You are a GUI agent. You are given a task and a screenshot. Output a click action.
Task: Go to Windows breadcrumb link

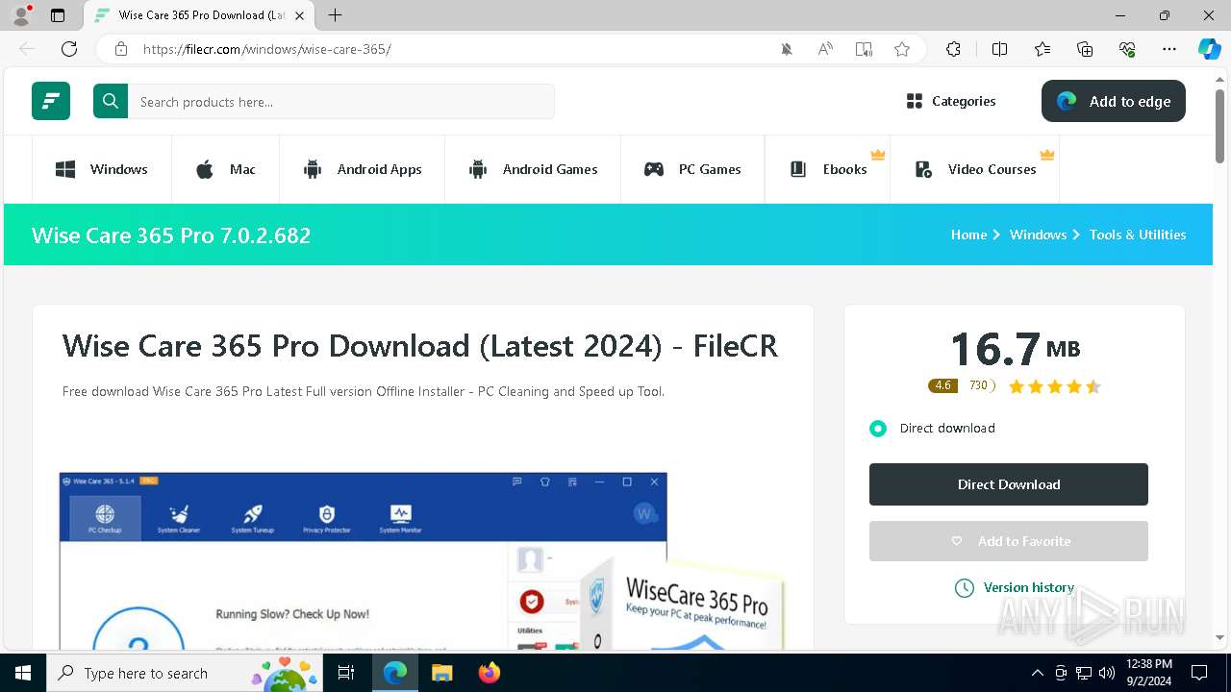point(1038,235)
